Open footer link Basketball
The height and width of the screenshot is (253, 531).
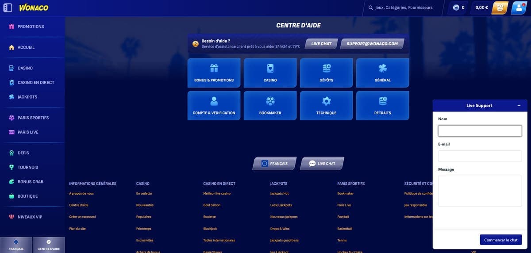pyautogui.click(x=345, y=229)
